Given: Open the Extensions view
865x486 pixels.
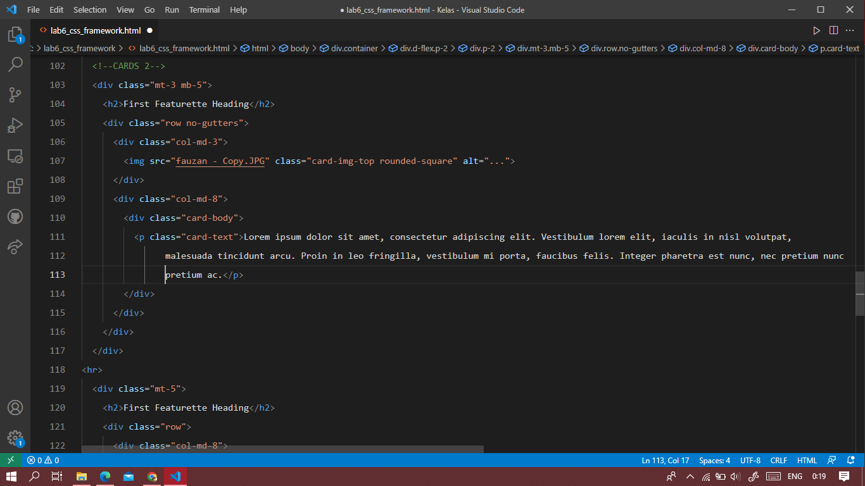Looking at the screenshot, I should coord(16,186).
